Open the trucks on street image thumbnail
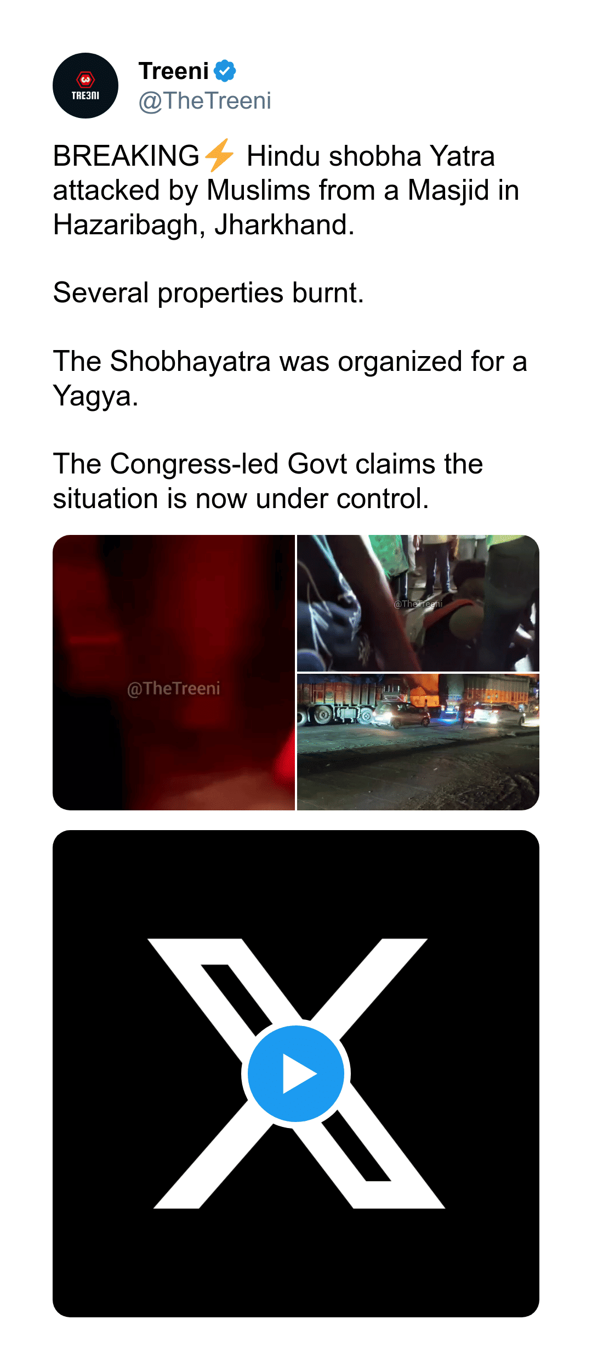592x1370 pixels. tap(418, 742)
